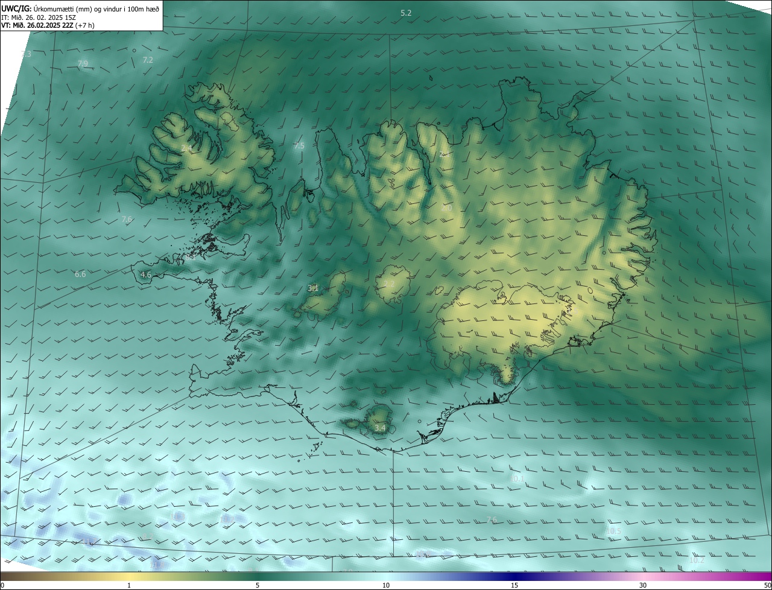This screenshot has height=590, width=772.
Task: Click the colorbar tick label 1
Action: pyautogui.click(x=130, y=585)
